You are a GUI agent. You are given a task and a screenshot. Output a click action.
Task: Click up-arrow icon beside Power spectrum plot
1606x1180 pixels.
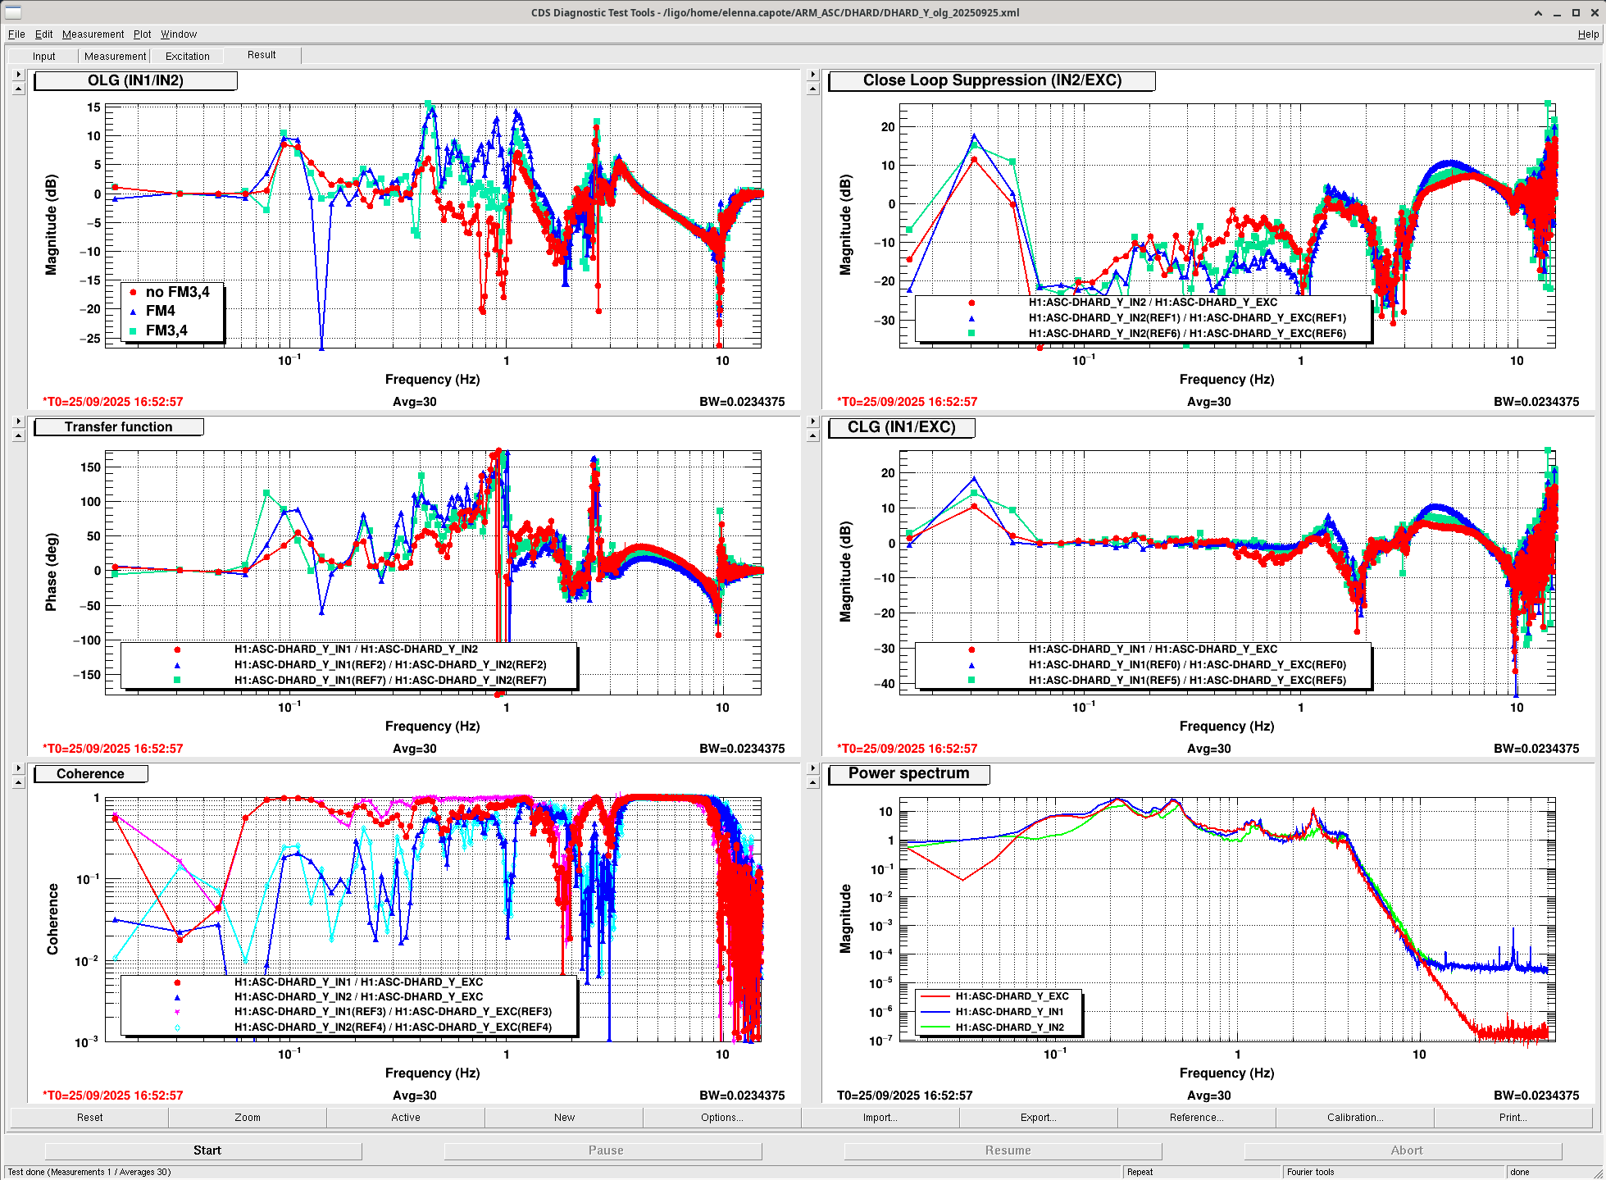tap(813, 782)
